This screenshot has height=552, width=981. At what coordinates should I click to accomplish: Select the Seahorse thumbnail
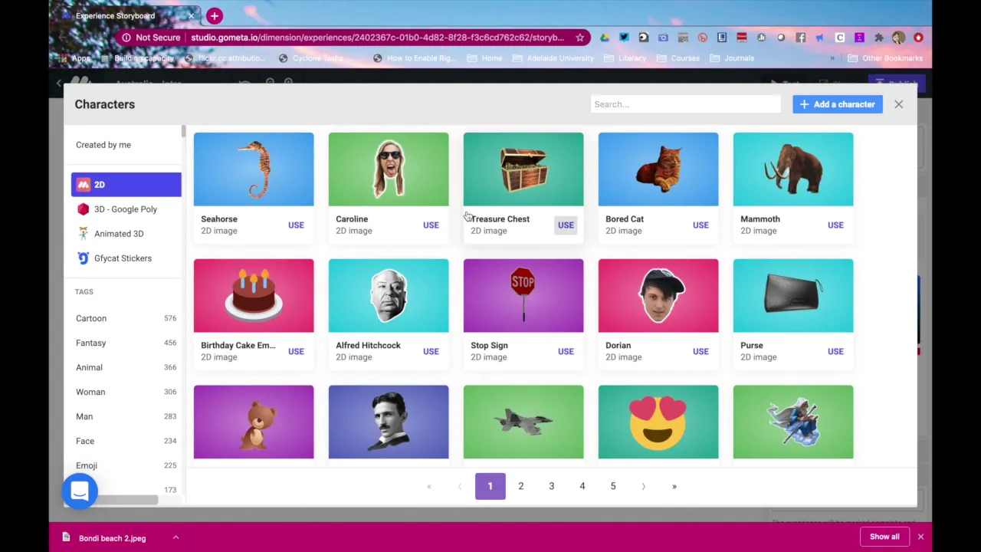pyautogui.click(x=254, y=169)
